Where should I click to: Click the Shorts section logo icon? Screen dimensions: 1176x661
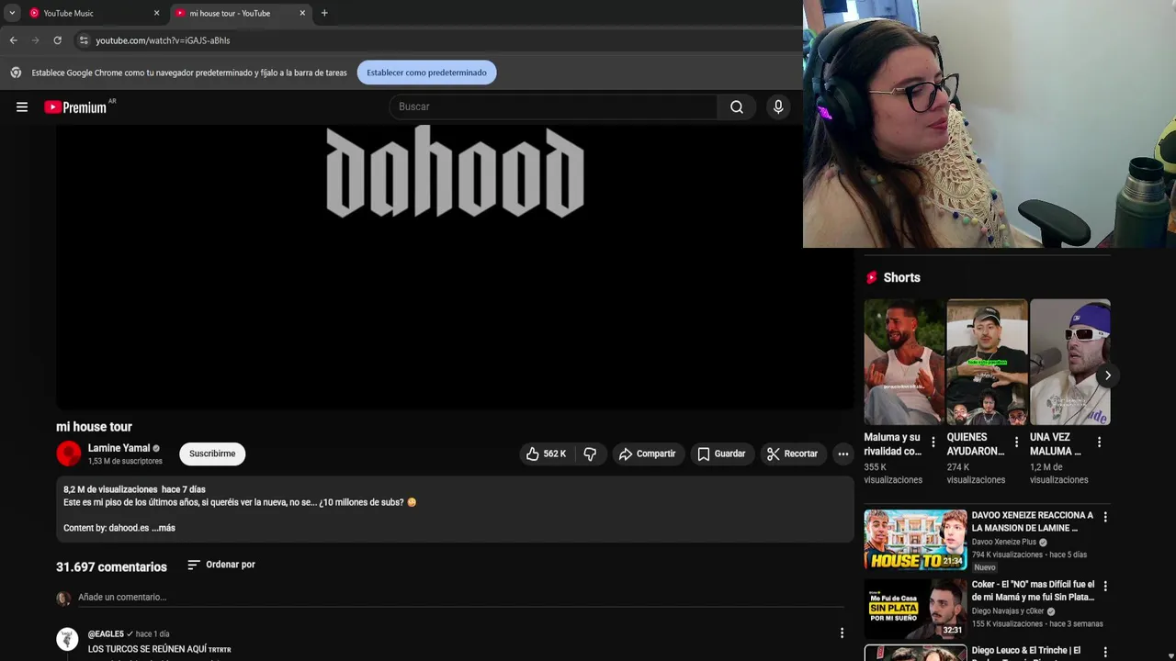click(872, 277)
